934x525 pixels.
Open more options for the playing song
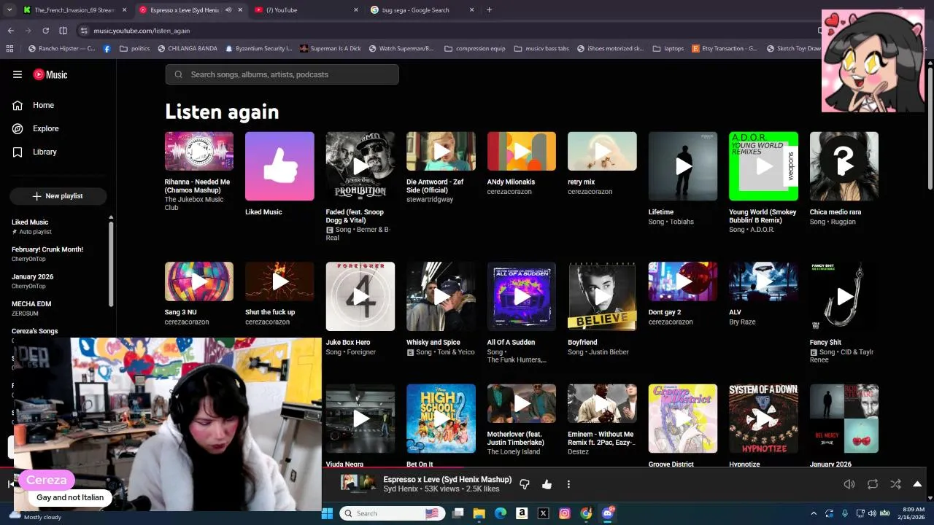[568, 484]
